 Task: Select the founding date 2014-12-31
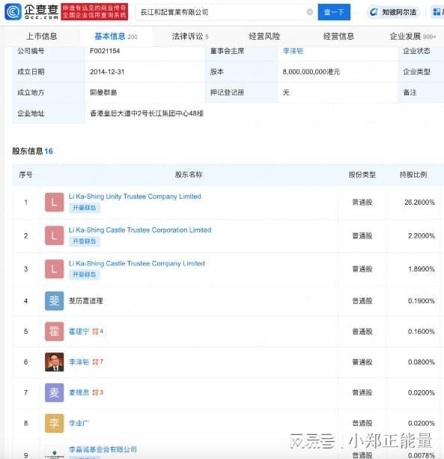tap(107, 72)
